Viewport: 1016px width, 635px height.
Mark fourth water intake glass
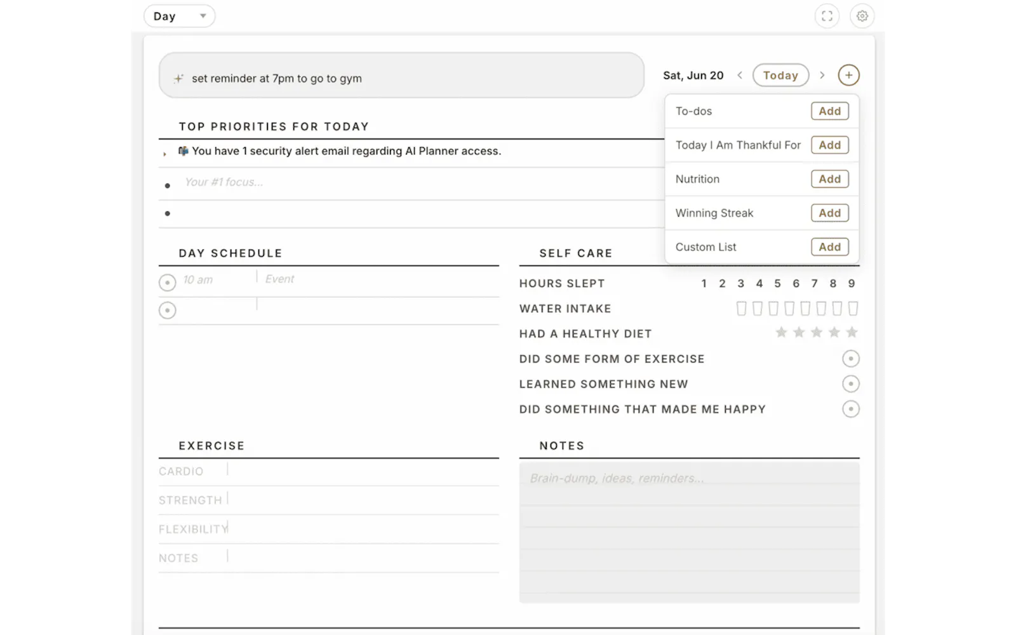tap(789, 309)
